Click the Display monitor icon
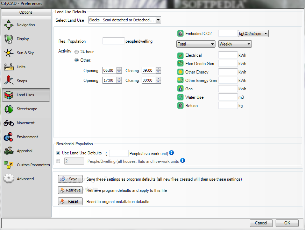The image size is (305, 230). [x=8, y=39]
